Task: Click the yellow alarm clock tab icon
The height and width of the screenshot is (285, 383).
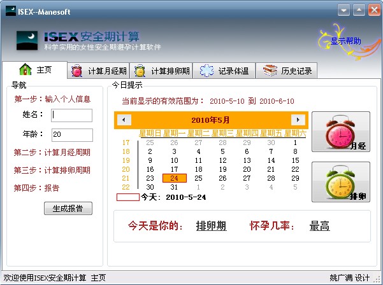Action: pyautogui.click(x=140, y=71)
